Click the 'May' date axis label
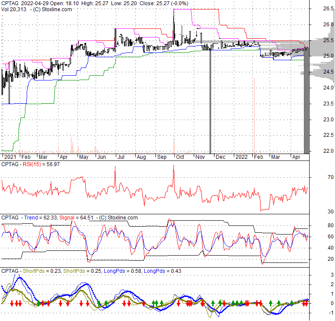335x321 pixels. coord(84,157)
